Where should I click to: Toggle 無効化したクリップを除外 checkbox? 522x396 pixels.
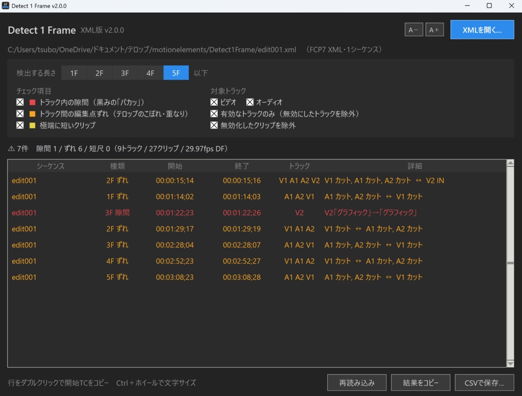[214, 125]
